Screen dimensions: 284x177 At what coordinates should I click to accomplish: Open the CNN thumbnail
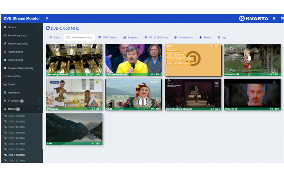pos(74,129)
